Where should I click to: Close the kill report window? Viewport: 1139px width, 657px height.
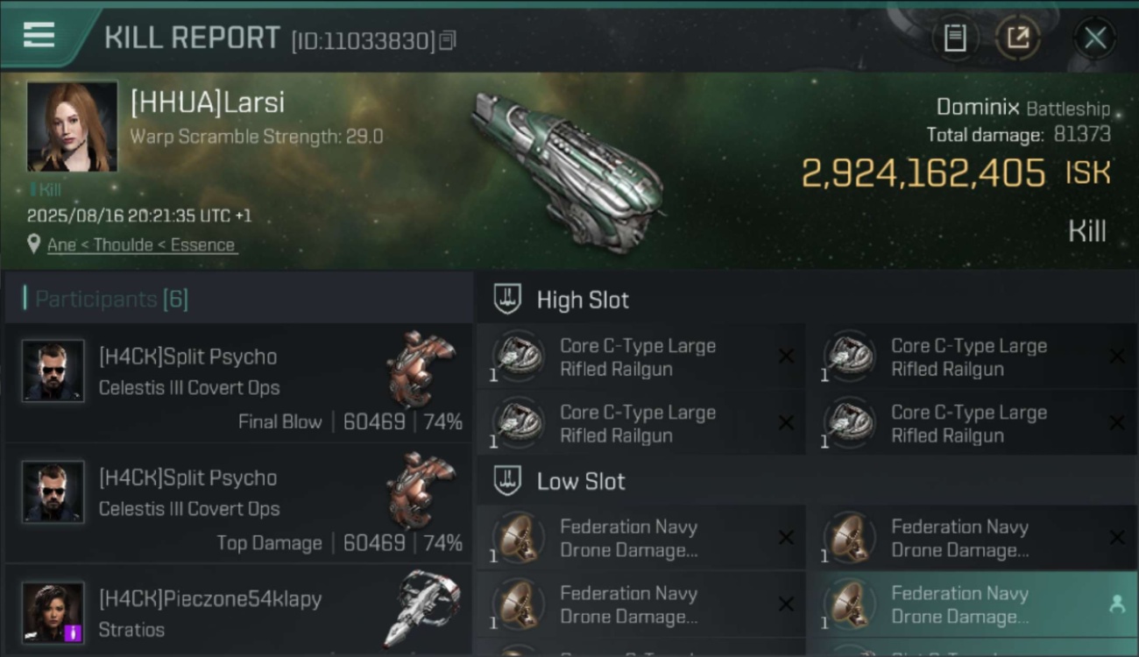[x=1094, y=38]
